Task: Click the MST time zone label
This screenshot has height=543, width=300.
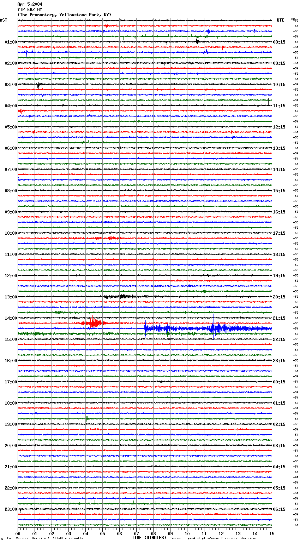Action: pyautogui.click(x=4, y=20)
